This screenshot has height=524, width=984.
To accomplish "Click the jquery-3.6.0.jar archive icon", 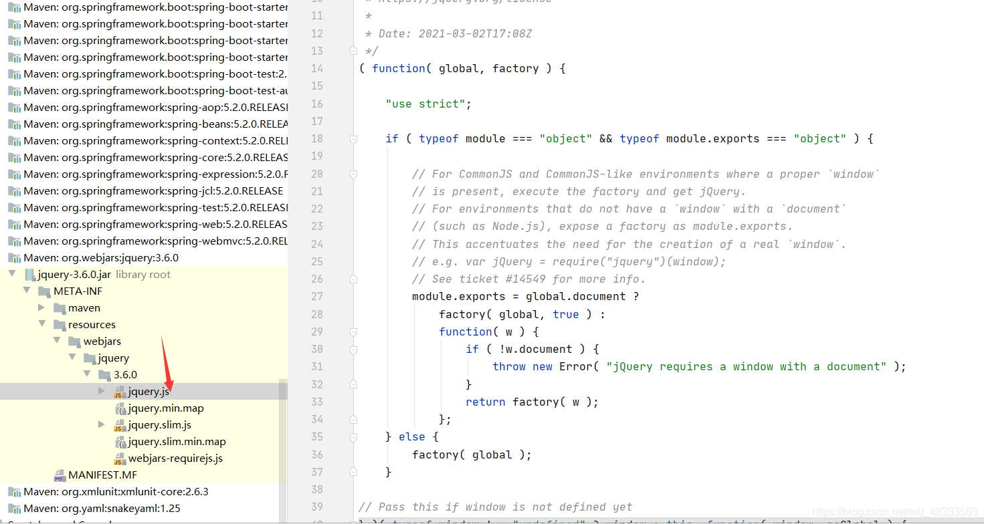I will pyautogui.click(x=29, y=275).
